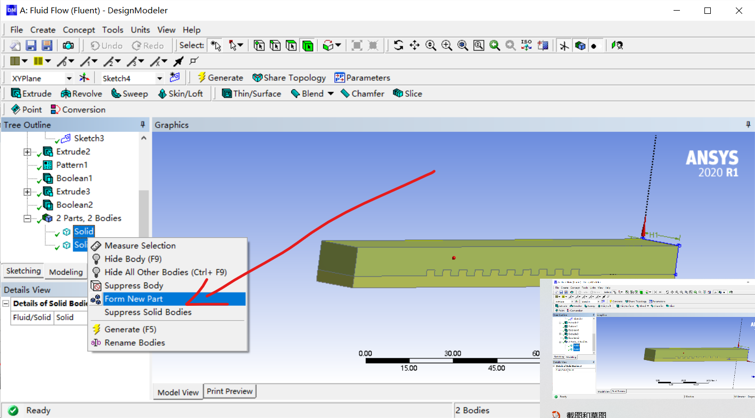Click the Extrude feature button
Image resolution: width=755 pixels, height=418 pixels.
tap(31, 94)
